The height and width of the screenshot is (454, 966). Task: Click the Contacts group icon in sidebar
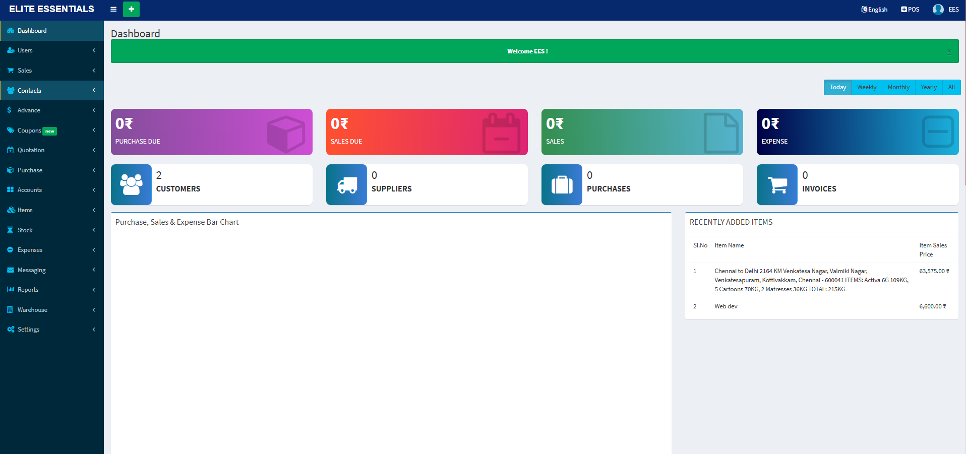point(11,91)
